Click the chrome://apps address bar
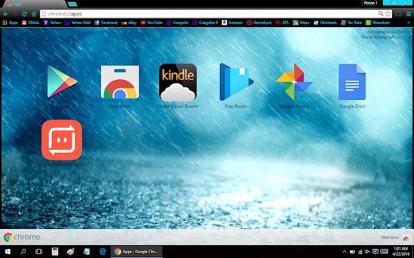Viewport: 414px width, 258px height. click(x=208, y=14)
